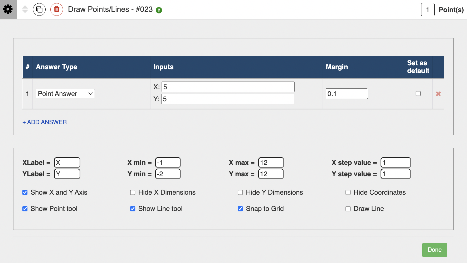This screenshot has width=467, height=263.
Task: Enable Hide Coordinates checkbox
Action: click(x=348, y=193)
